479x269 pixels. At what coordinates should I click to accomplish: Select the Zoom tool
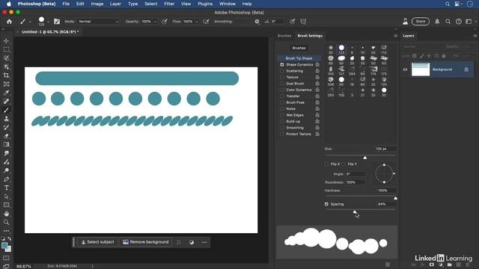coord(7,223)
